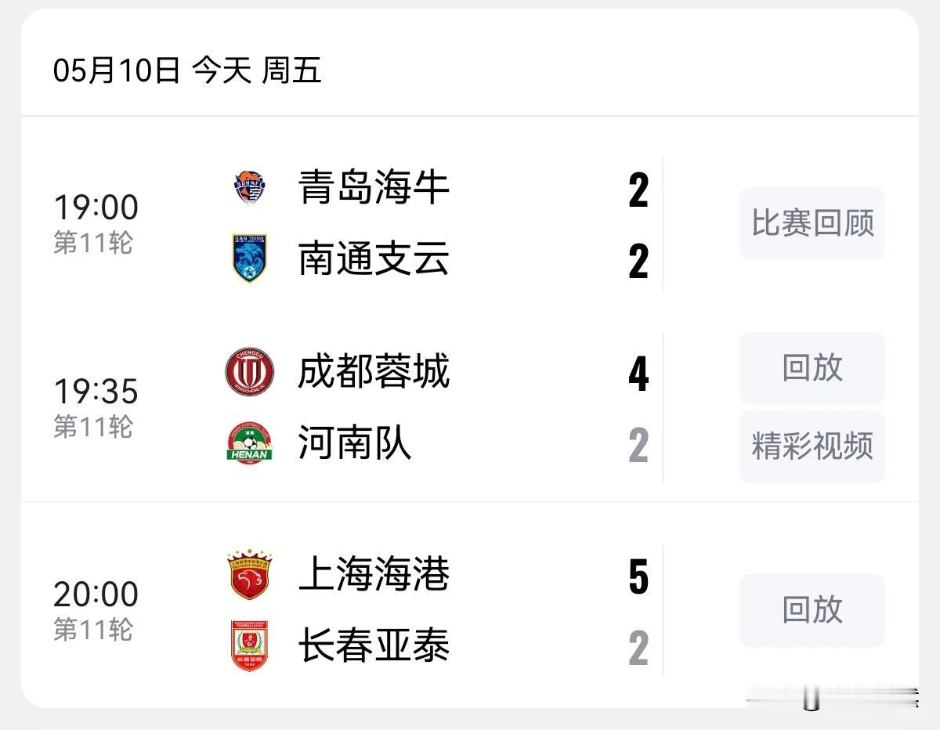The image size is (940, 730).
Task: Tap the Changchun Yatai team logo
Action: (250, 645)
